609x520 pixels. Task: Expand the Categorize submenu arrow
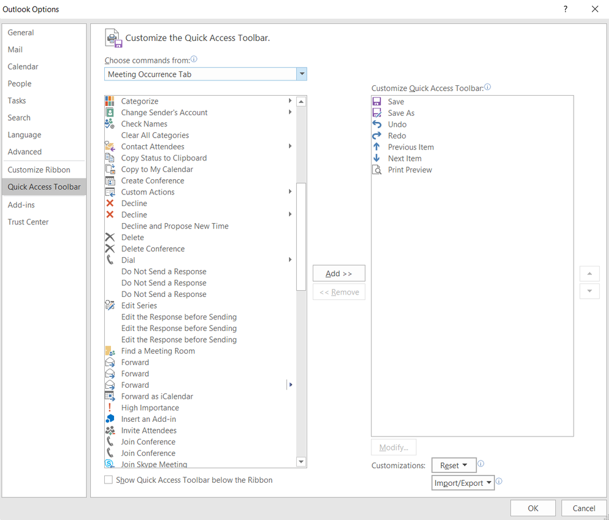[290, 101]
